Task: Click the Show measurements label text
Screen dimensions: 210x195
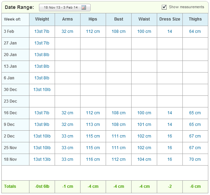Action: pyautogui.click(x=186, y=7)
